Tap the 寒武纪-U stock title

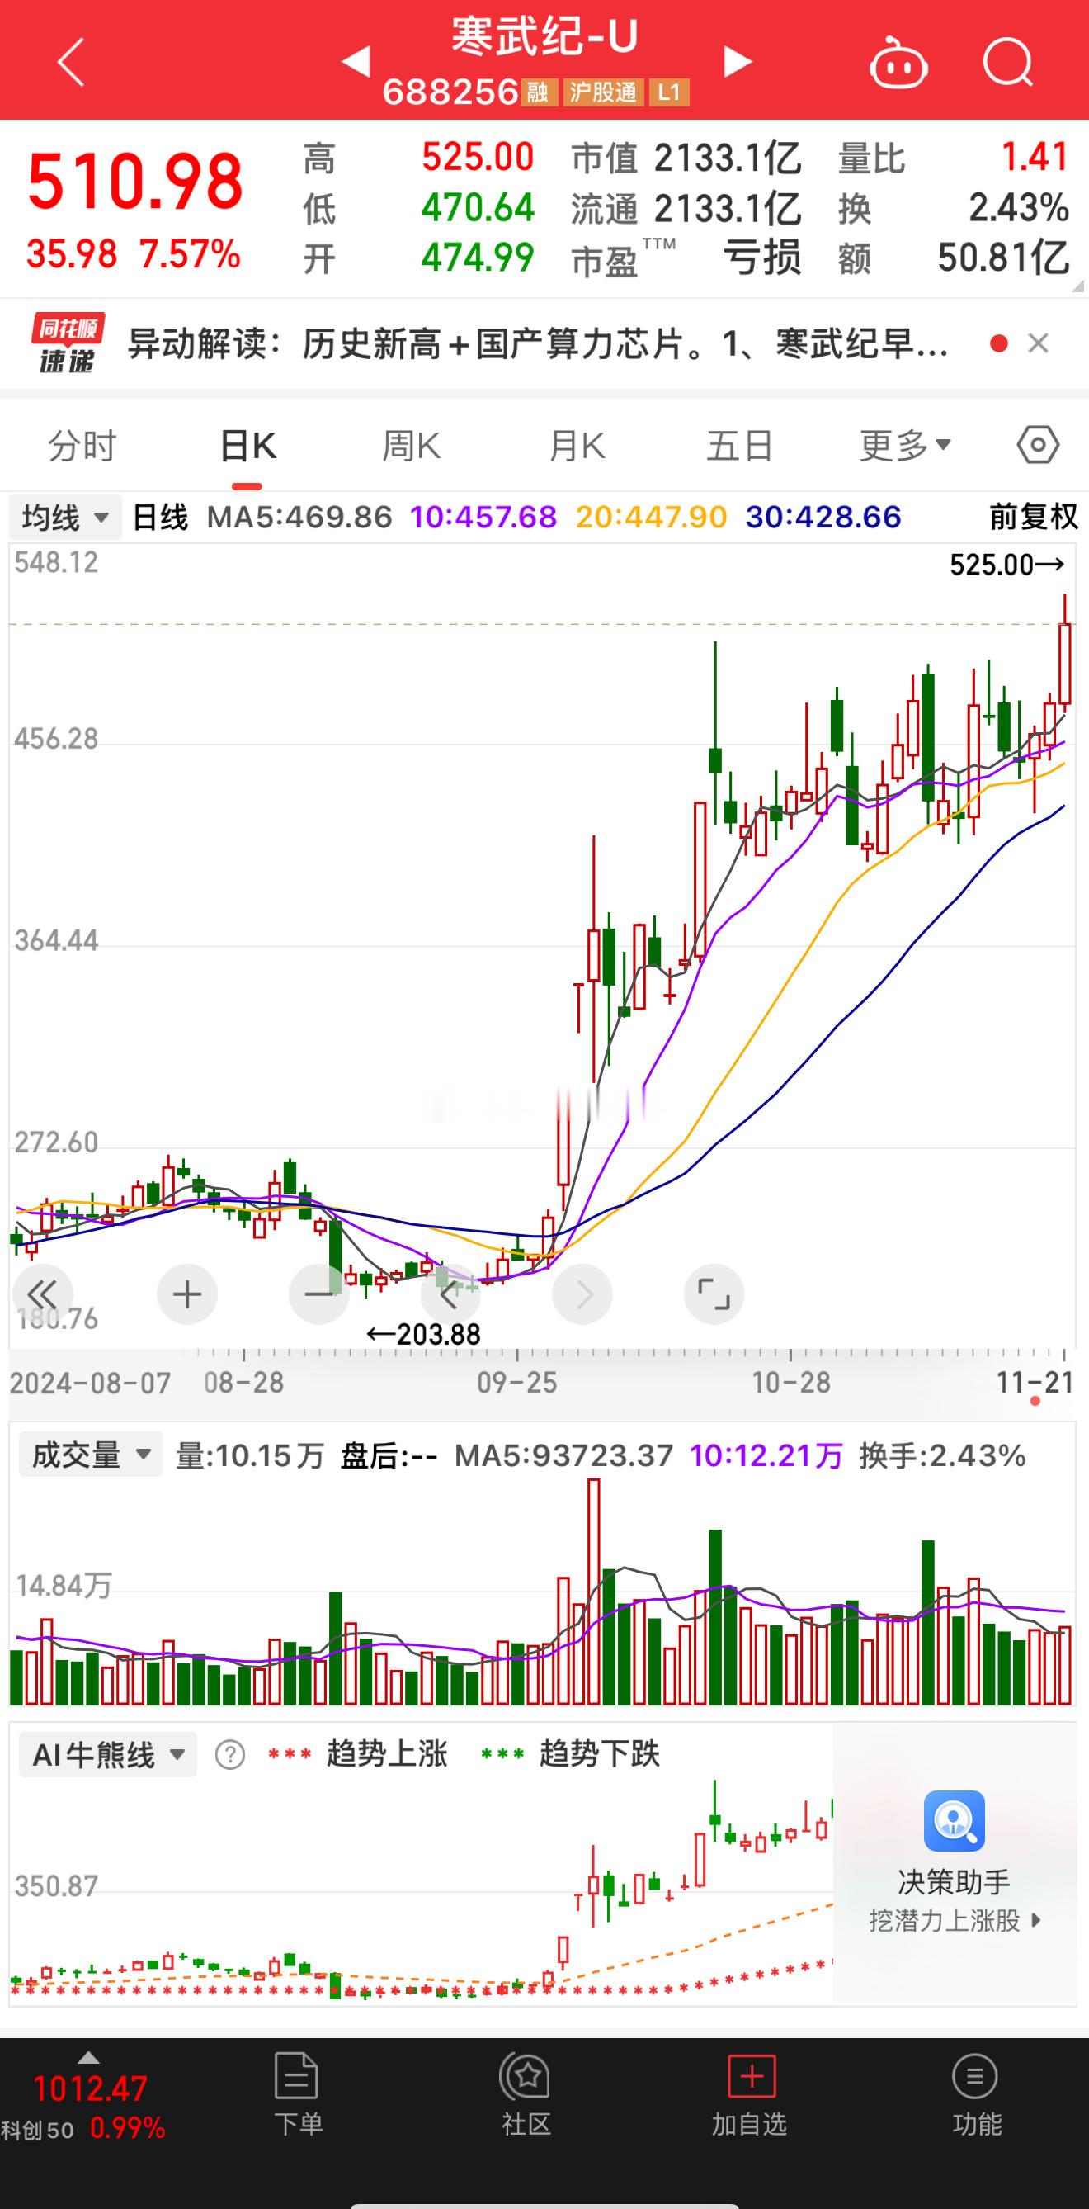545,38
